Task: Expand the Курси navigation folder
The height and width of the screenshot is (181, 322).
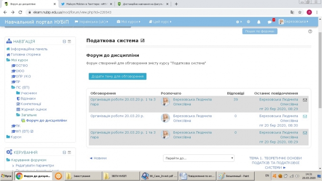Action: [x=16, y=137]
